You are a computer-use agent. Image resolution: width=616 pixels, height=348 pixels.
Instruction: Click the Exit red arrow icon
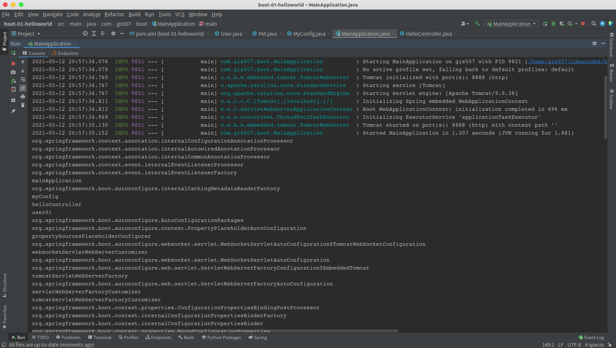pos(13,89)
